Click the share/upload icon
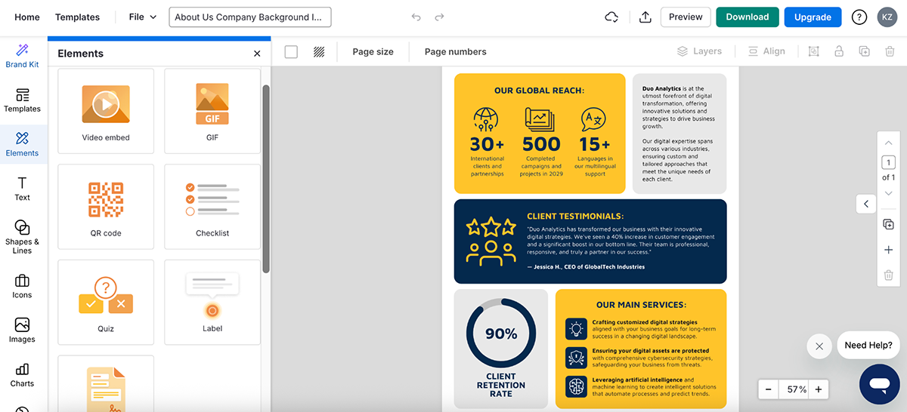Image resolution: width=907 pixels, height=412 pixels. [645, 17]
